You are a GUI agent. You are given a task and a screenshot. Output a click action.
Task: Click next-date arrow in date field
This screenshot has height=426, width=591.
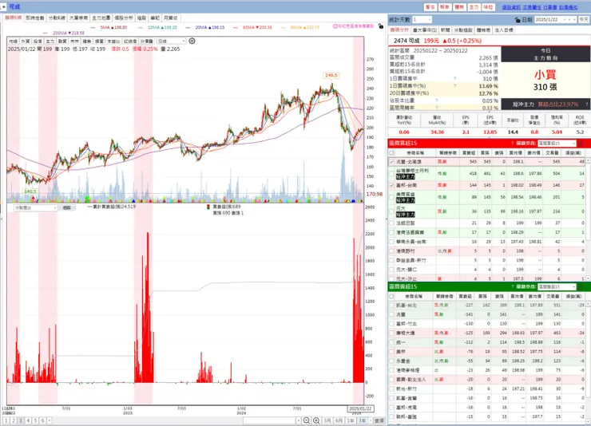570,20
